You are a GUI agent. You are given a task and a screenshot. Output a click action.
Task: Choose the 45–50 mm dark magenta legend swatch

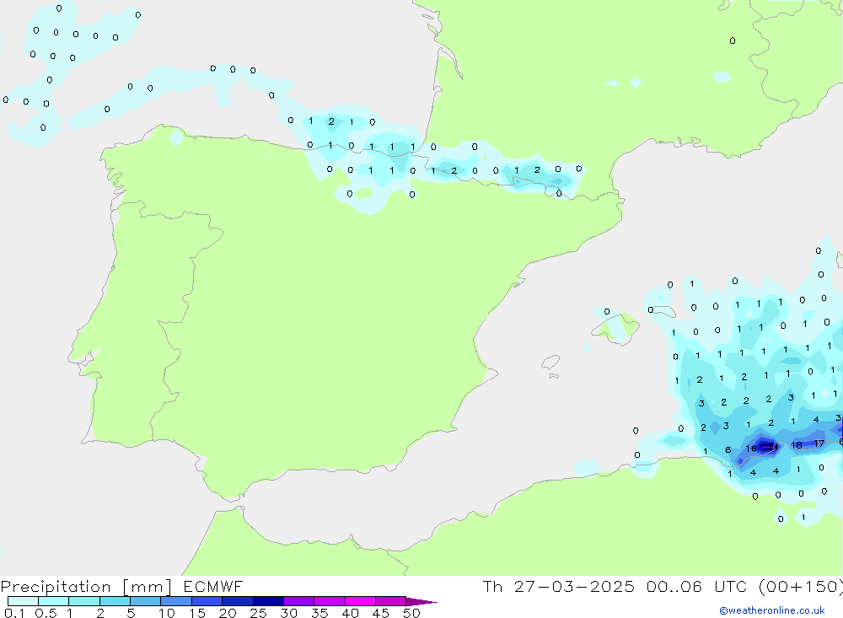[391, 601]
